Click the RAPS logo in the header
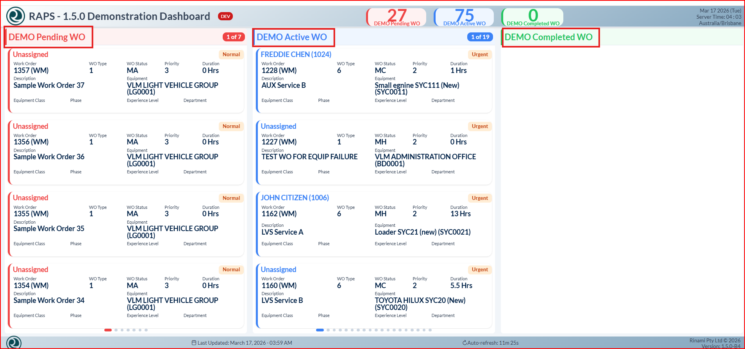The height and width of the screenshot is (349, 745). click(x=16, y=16)
